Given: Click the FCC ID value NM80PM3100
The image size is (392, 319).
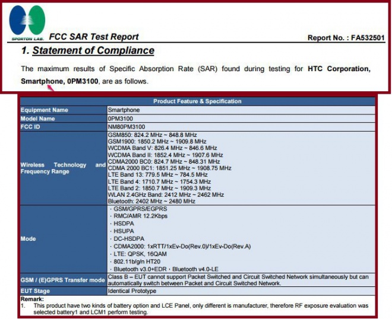Looking at the screenshot, I should point(126,127).
